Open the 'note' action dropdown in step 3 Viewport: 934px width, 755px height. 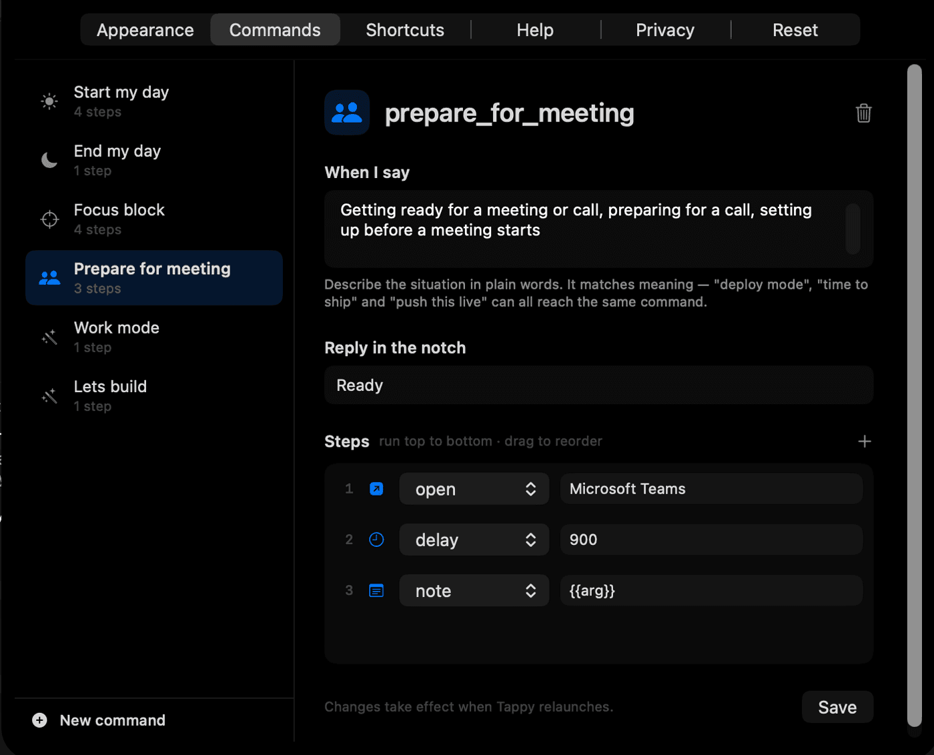[x=474, y=591]
